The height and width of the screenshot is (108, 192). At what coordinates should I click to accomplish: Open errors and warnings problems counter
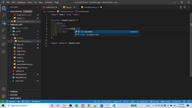26,101
